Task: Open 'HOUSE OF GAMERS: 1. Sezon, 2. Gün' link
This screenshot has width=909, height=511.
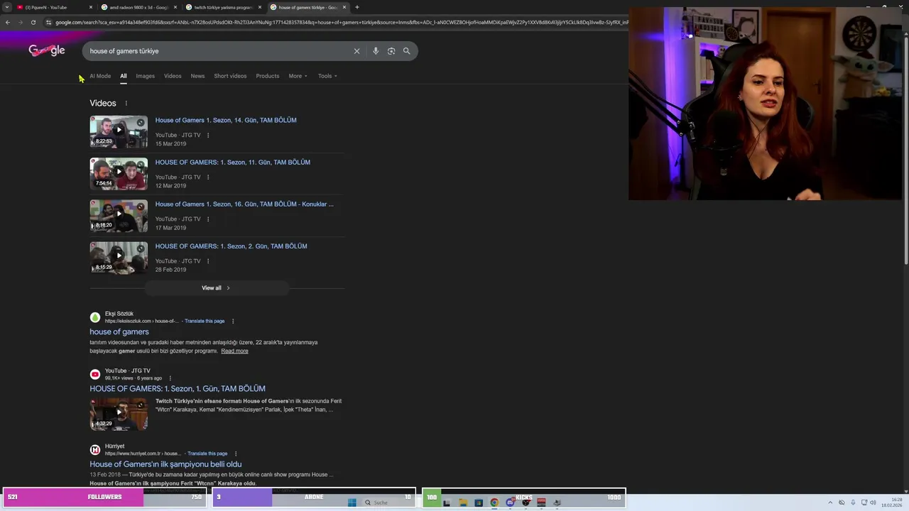Action: tap(232, 246)
